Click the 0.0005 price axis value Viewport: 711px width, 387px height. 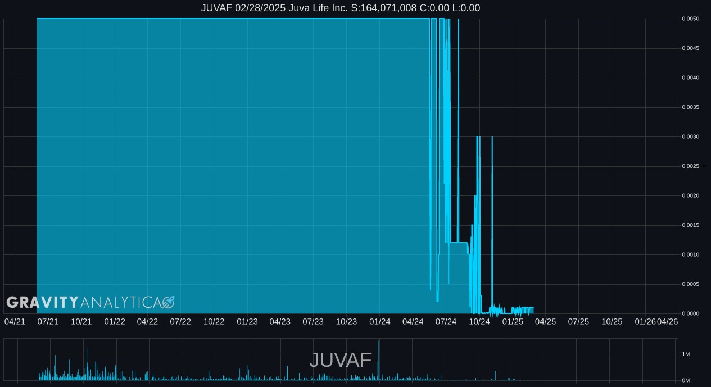[x=691, y=284]
